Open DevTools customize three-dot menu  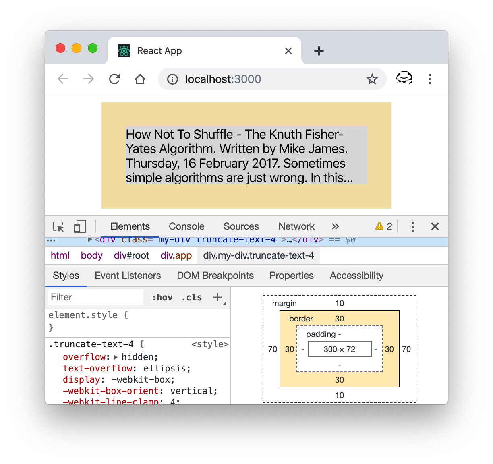click(412, 226)
